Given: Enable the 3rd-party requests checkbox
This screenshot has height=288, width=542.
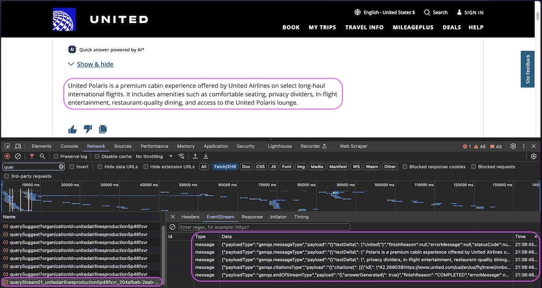Looking at the screenshot, I should point(6,176).
